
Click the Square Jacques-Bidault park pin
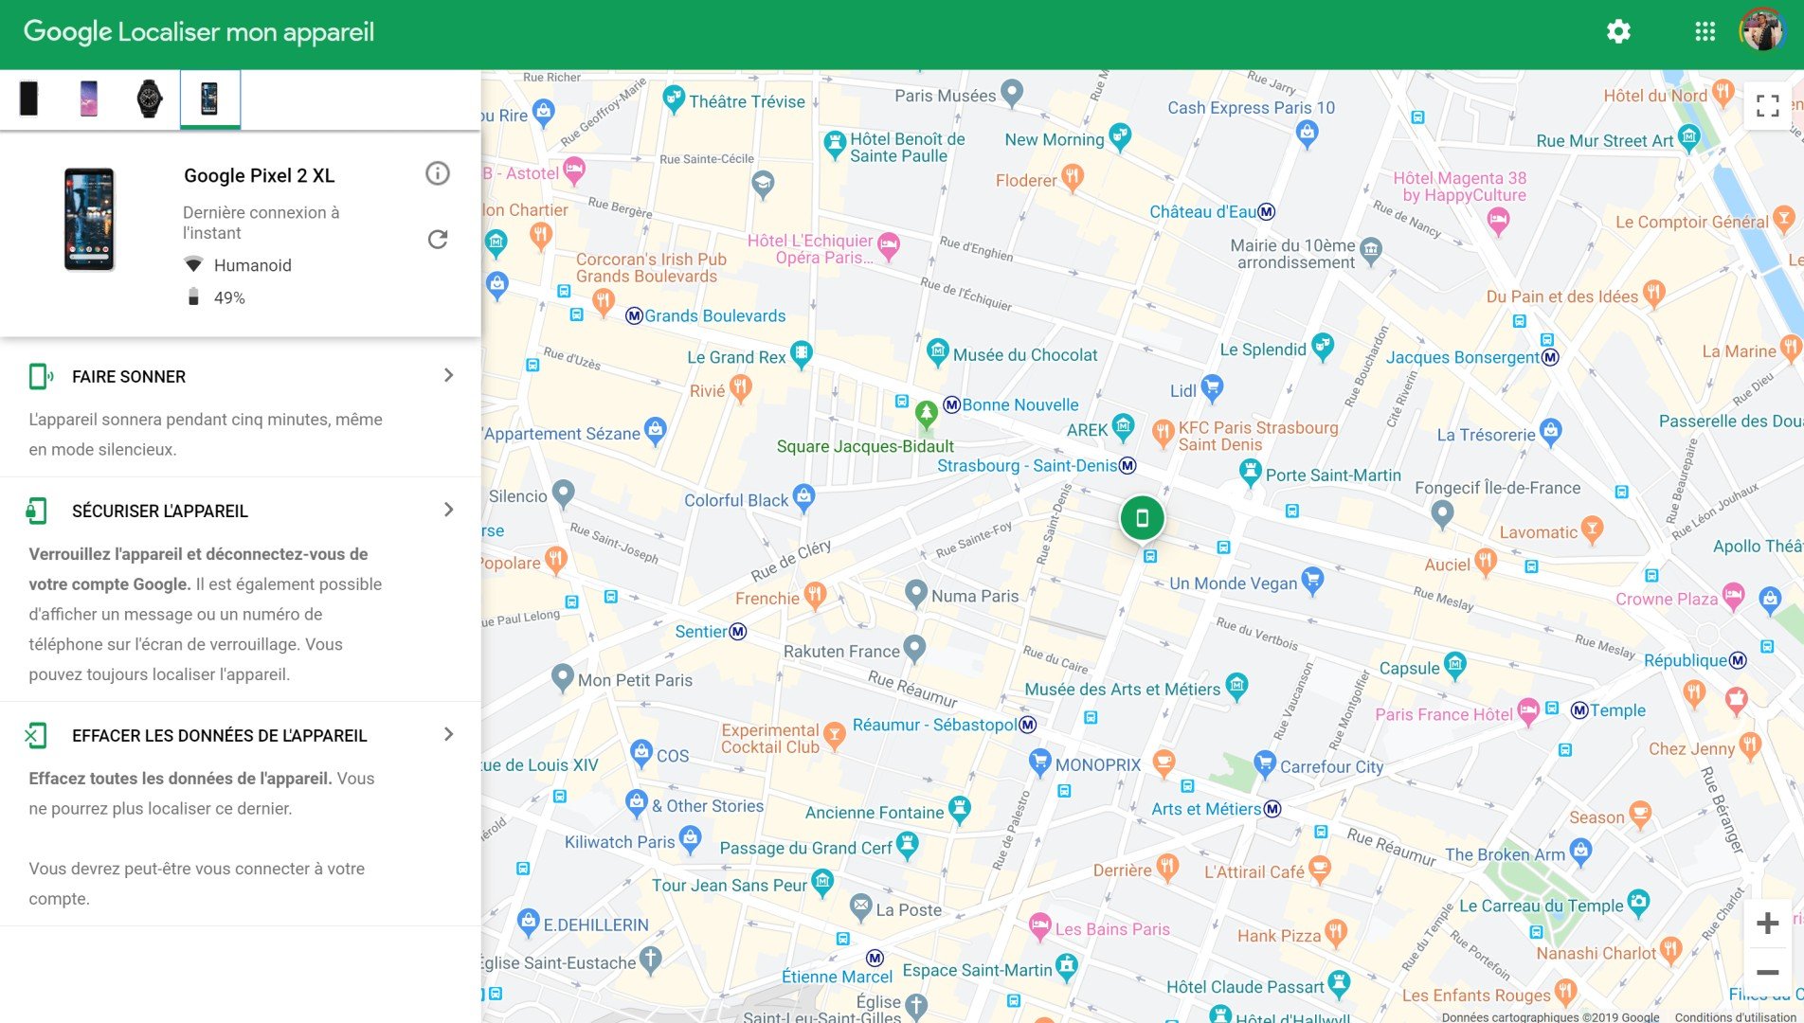(927, 415)
